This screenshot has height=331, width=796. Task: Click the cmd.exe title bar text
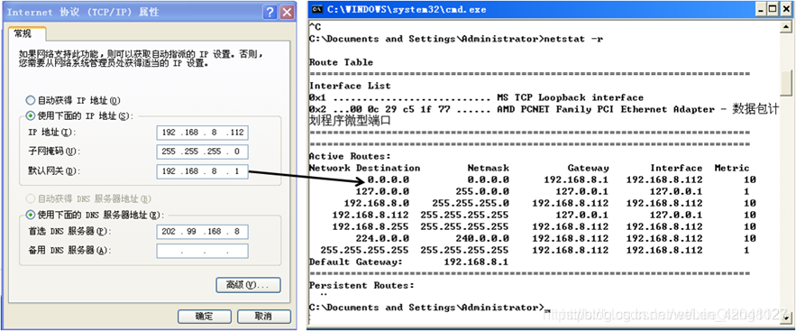pos(407,9)
